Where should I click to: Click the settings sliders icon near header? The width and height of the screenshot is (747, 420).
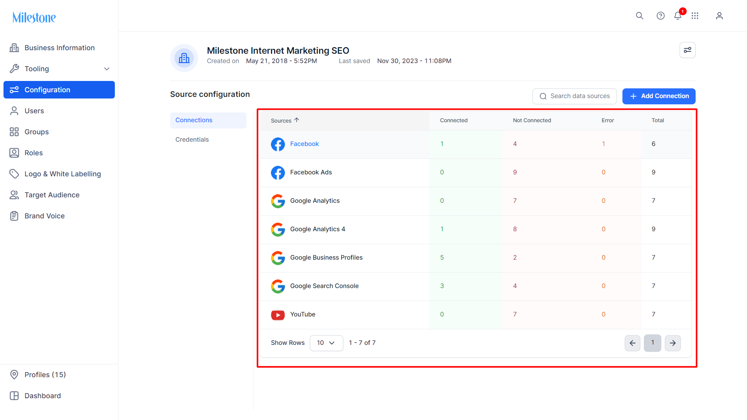coord(687,50)
